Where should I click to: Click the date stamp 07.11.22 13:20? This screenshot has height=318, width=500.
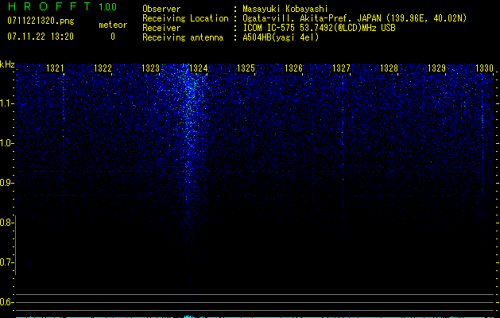41,37
